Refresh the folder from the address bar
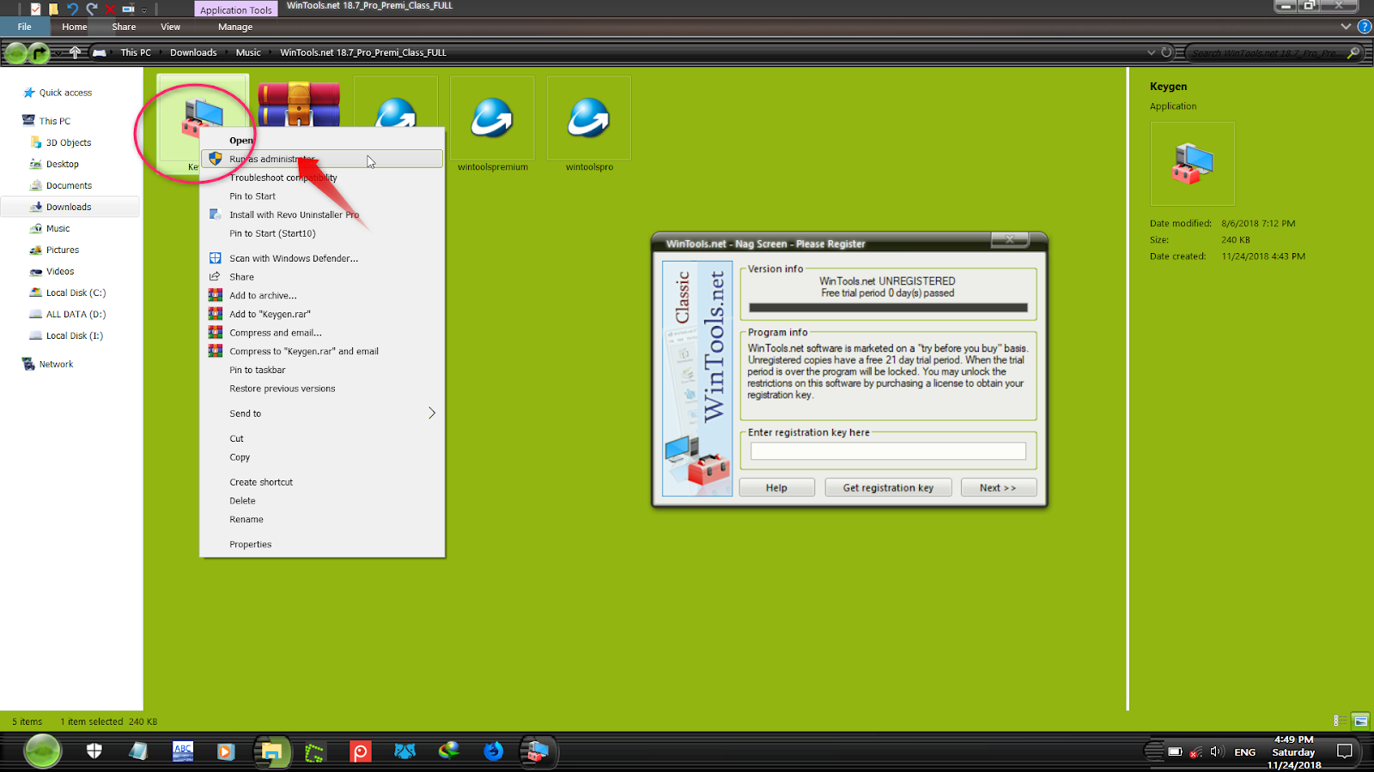 pos(1166,52)
